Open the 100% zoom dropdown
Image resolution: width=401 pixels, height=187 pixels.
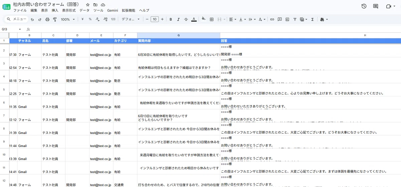coord(68,19)
